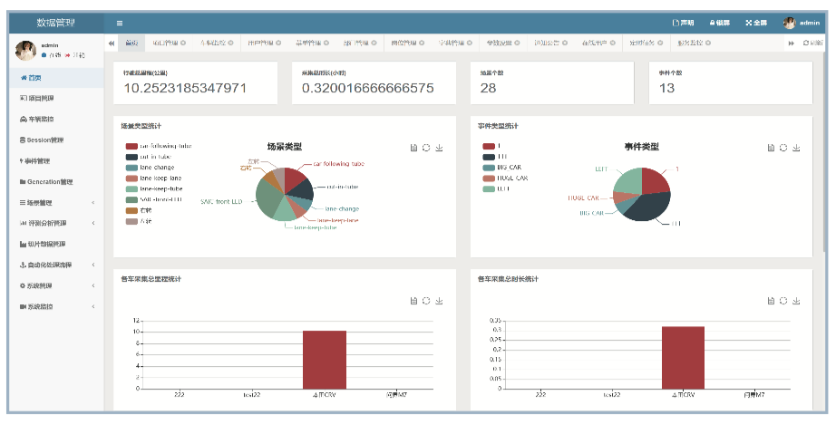836x424 pixels.
Task: Restore the 各车采集总里程统计 bar chart
Action: point(426,301)
